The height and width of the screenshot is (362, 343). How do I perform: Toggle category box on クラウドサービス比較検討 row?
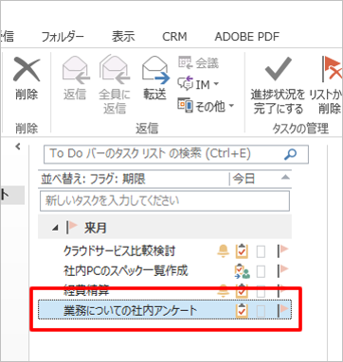click(261, 251)
